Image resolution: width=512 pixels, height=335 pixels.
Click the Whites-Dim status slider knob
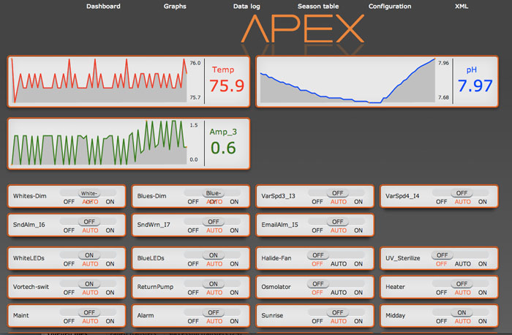[x=89, y=193]
